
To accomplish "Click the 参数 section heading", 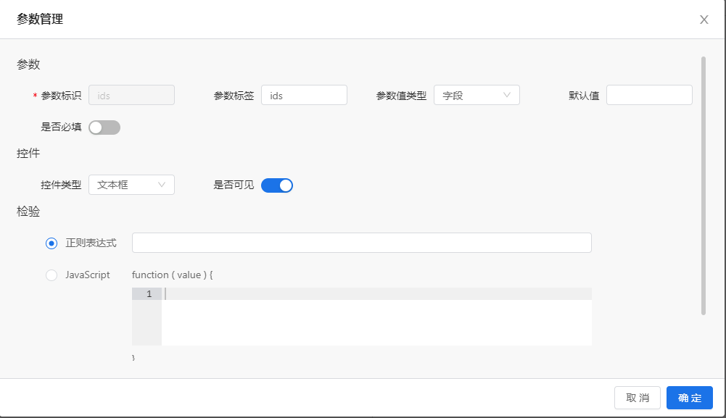I will [28, 64].
